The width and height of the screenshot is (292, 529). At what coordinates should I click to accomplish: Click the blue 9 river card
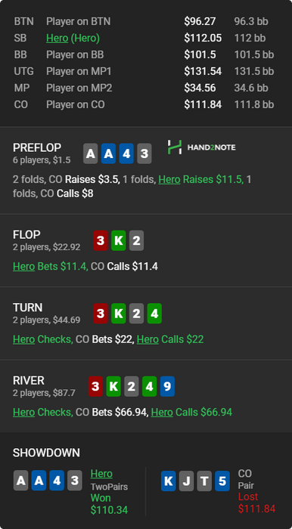point(167,386)
